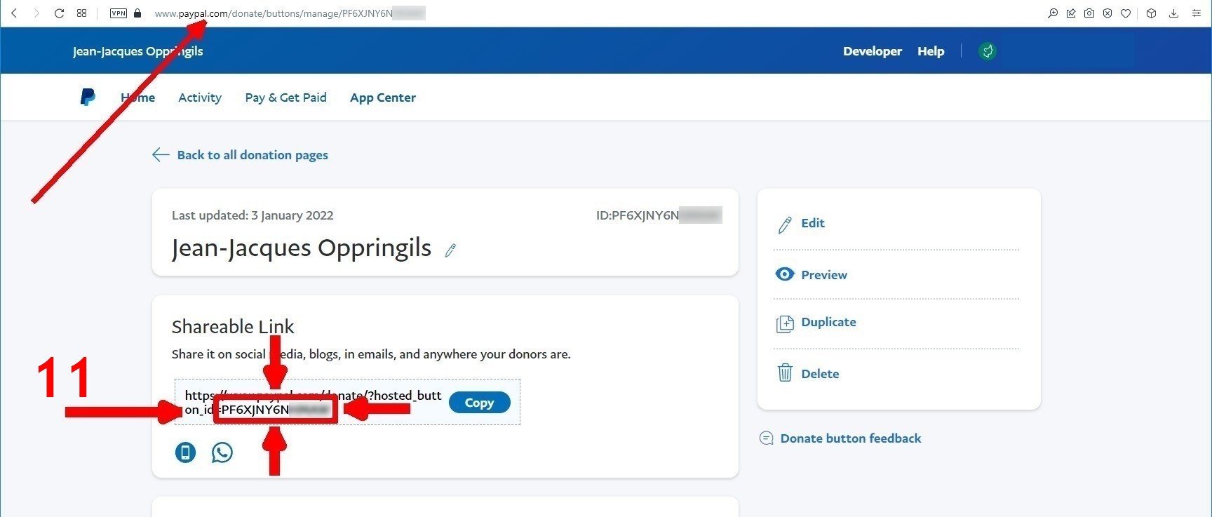Screen dimensions: 1212x517
Task: Click Edit in the side panel
Action: 813,223
